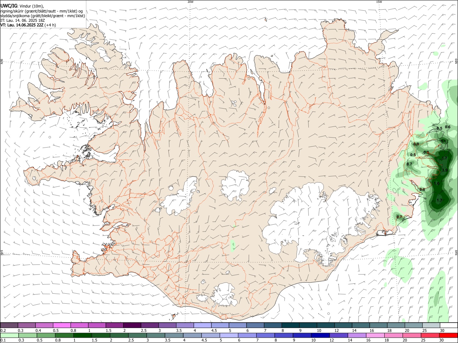The width and height of the screenshot is (458, 343).
Task: Click the 0.2 label on the top scale
Action: click(3, 330)
